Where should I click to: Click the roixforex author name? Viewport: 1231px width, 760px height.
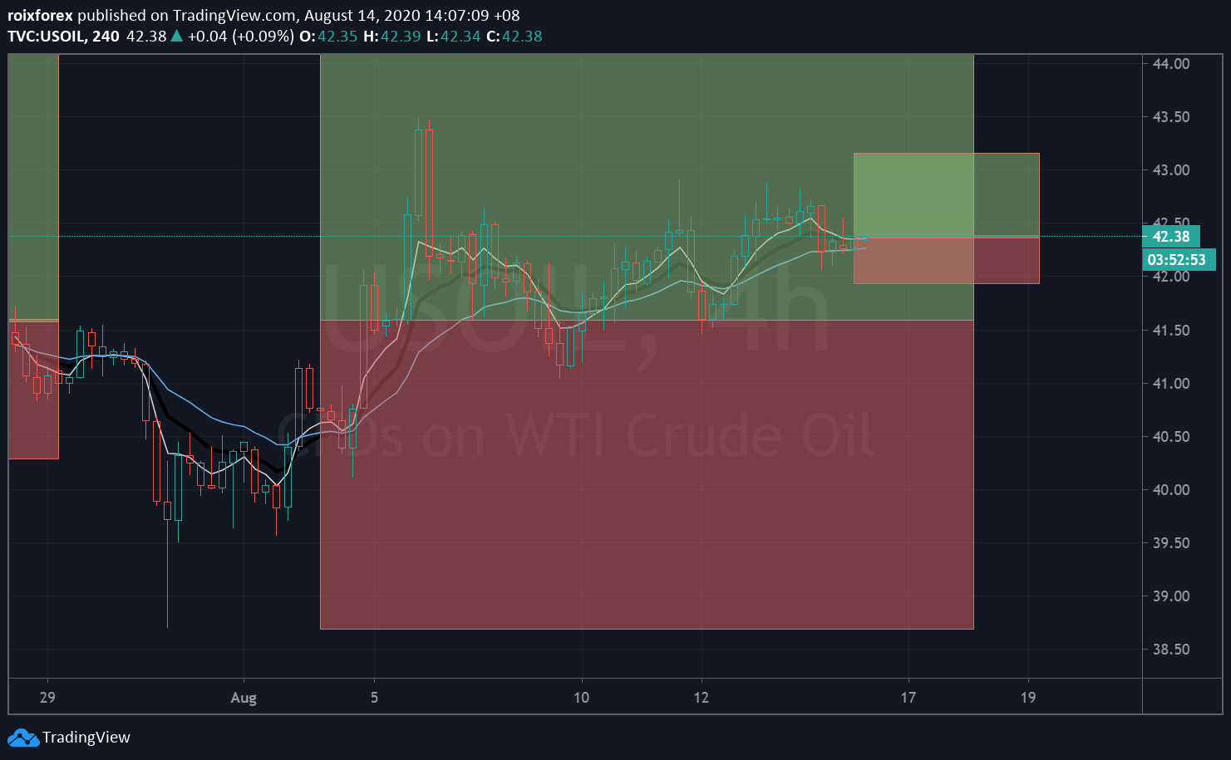(40, 16)
